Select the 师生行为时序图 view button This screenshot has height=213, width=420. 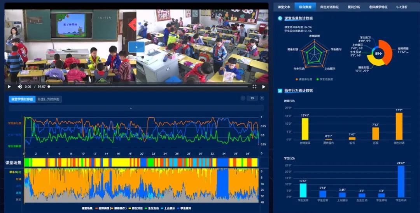(49, 99)
